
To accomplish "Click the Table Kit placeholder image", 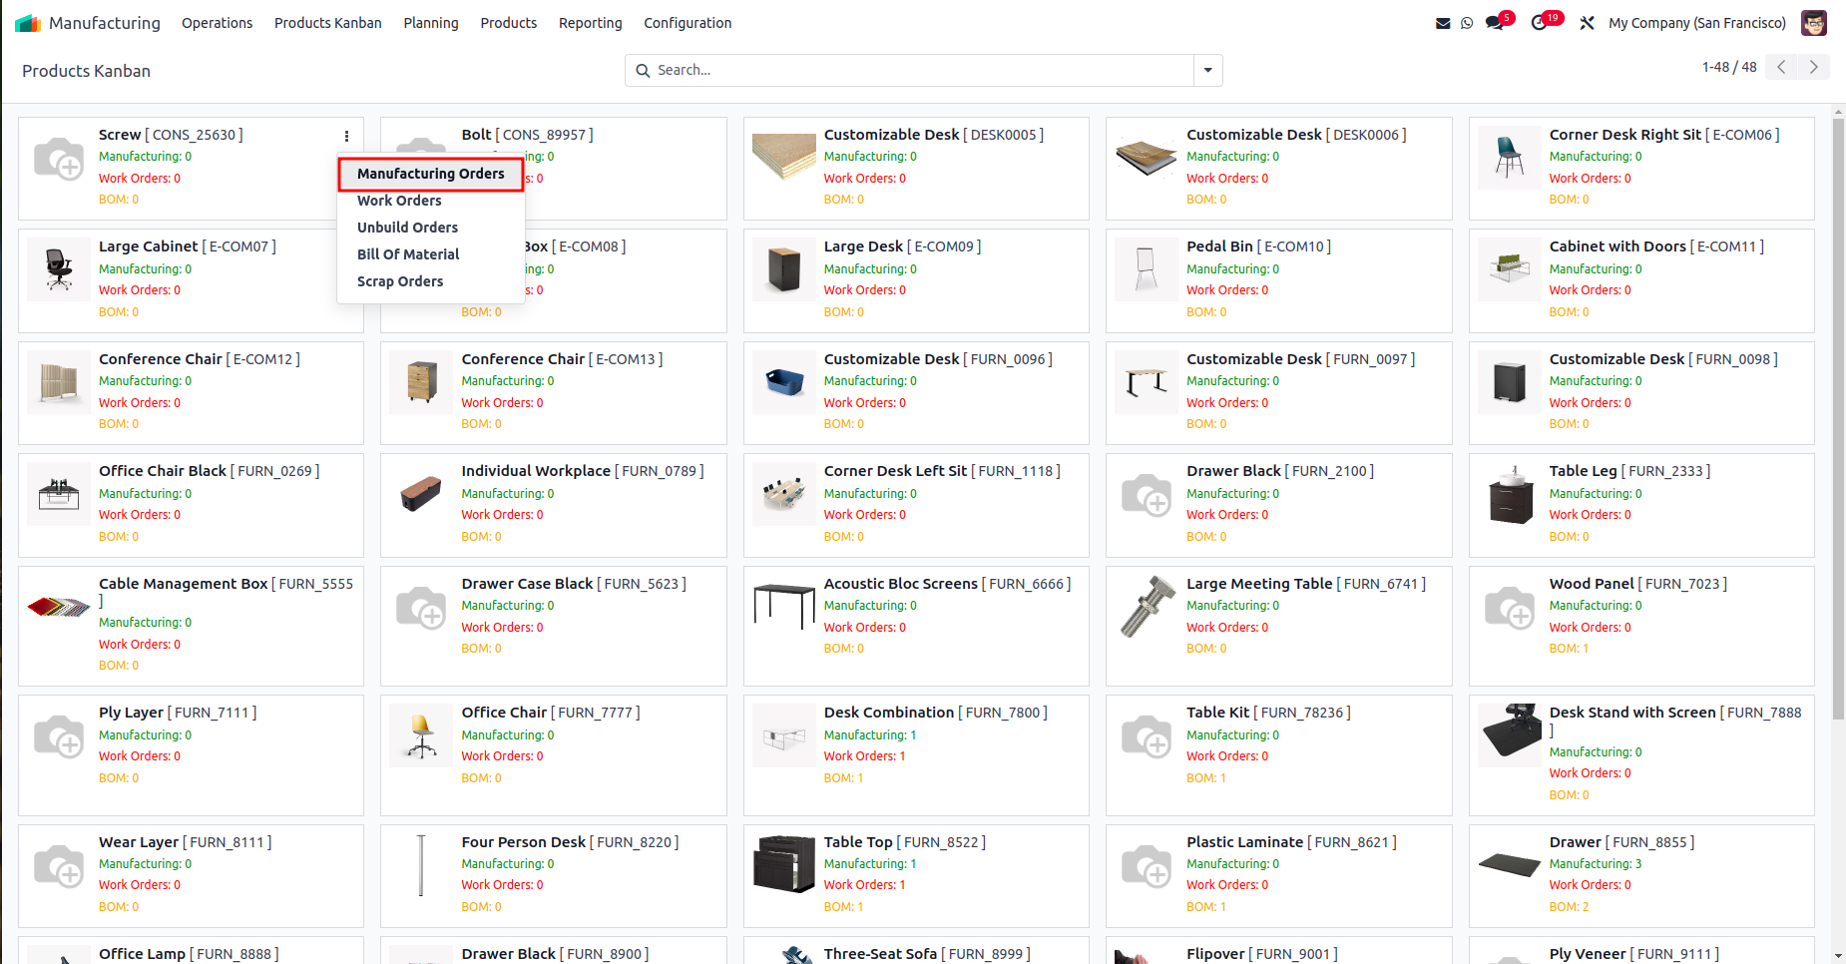I will (x=1147, y=735).
